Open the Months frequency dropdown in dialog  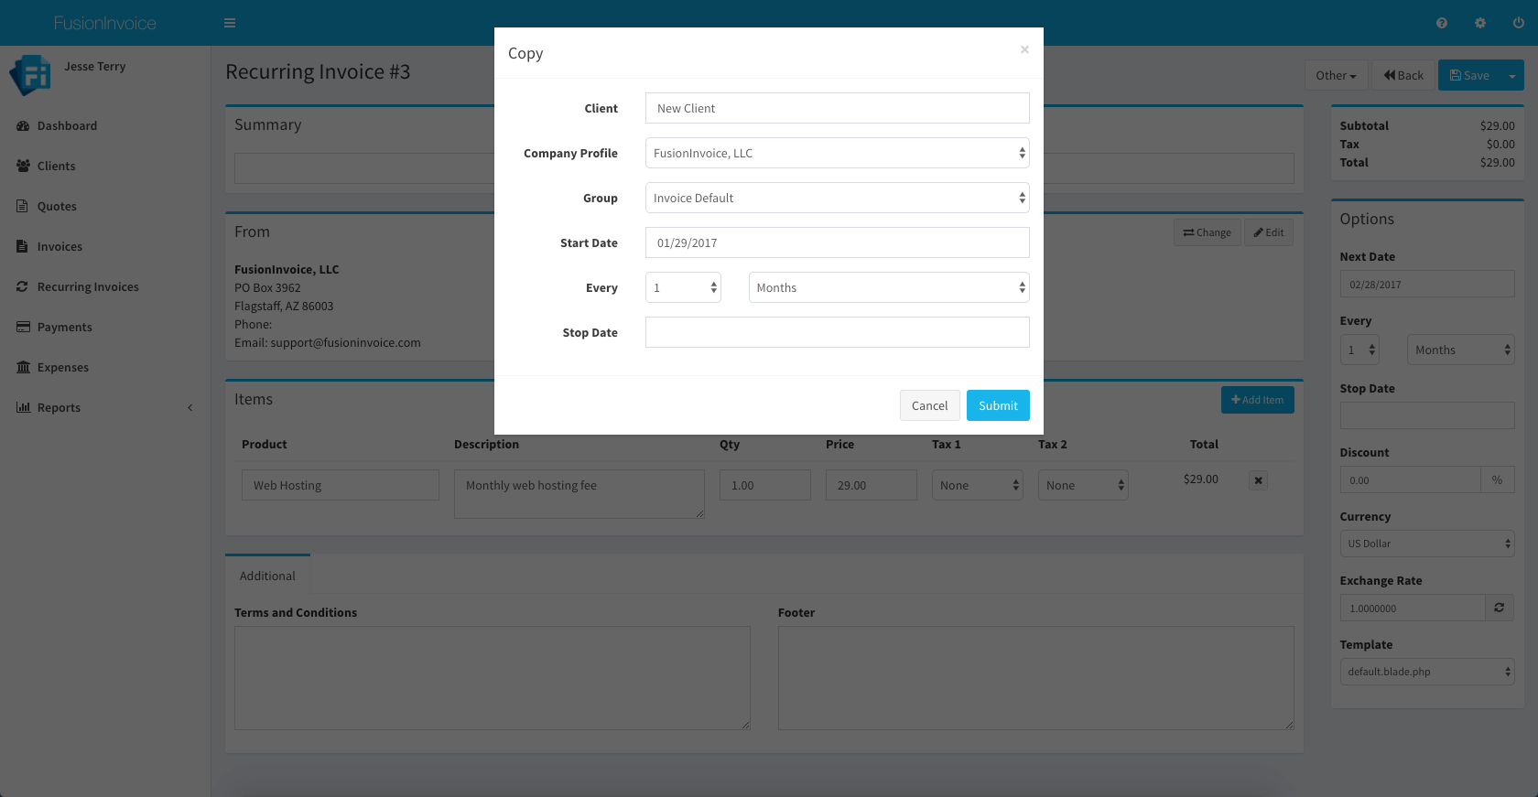[888, 287]
